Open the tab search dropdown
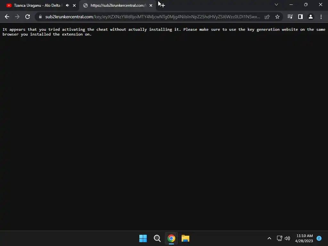Image resolution: width=328 pixels, height=246 pixels. (276, 4)
